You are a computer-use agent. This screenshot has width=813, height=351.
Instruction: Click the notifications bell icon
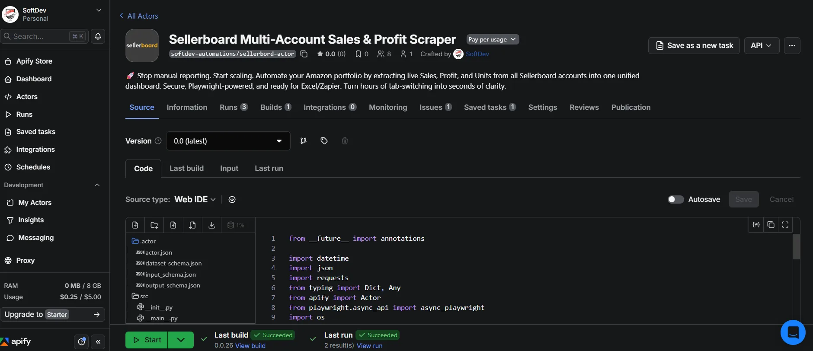pyautogui.click(x=98, y=36)
